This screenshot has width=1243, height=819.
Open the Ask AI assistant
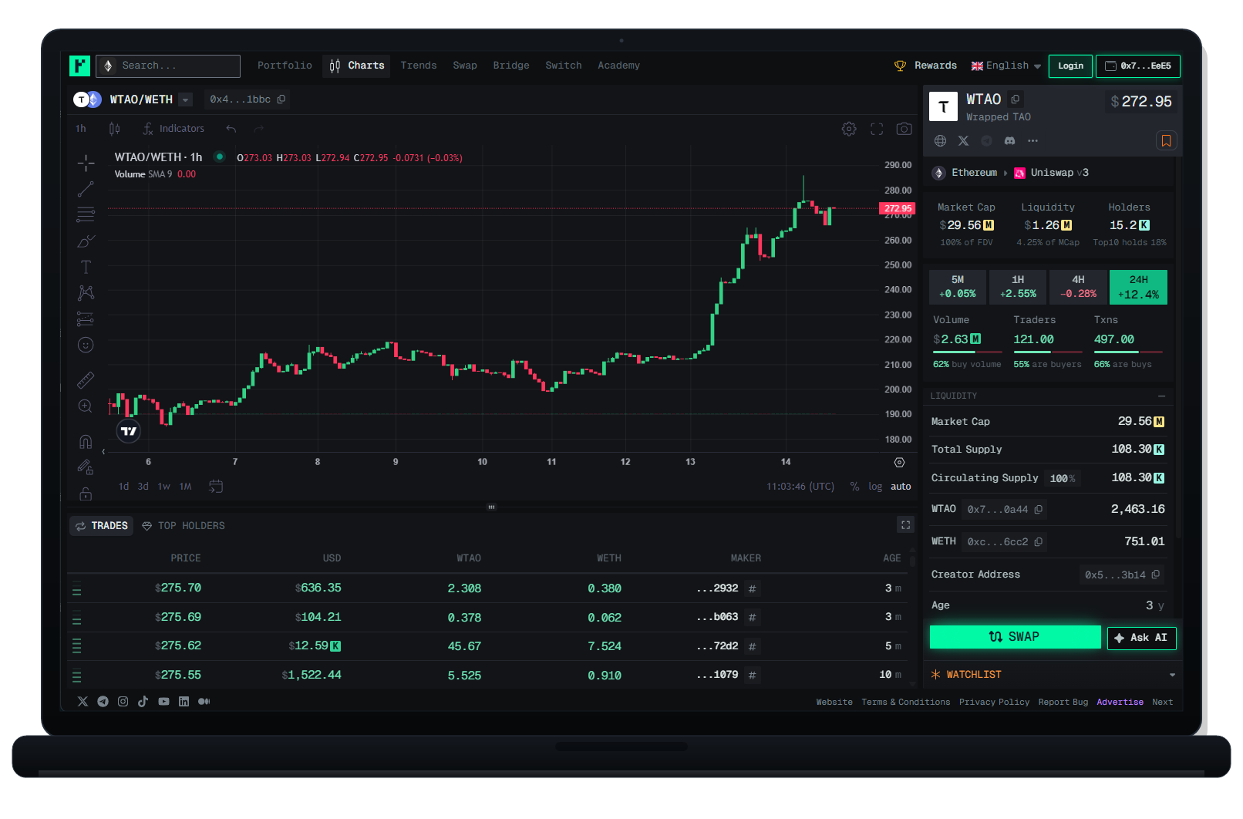[x=1141, y=638]
